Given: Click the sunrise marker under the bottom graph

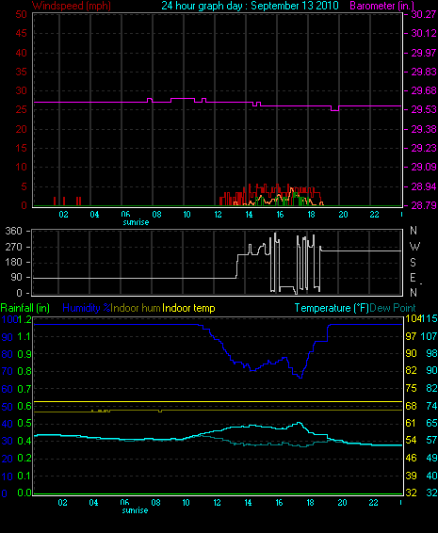Looking at the screenshot, I should point(135,510).
